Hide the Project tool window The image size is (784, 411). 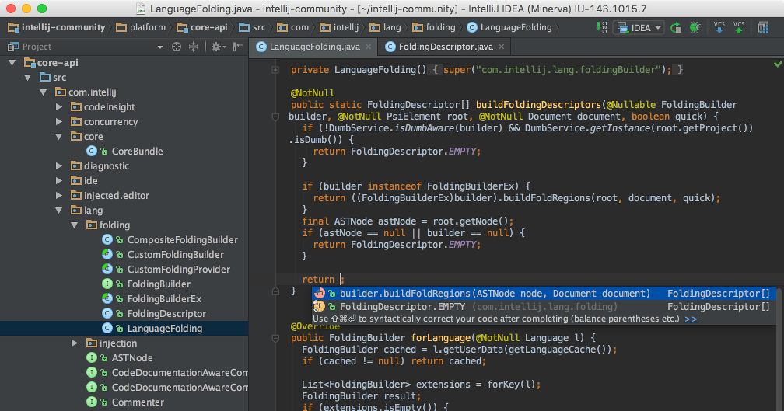pos(238,47)
